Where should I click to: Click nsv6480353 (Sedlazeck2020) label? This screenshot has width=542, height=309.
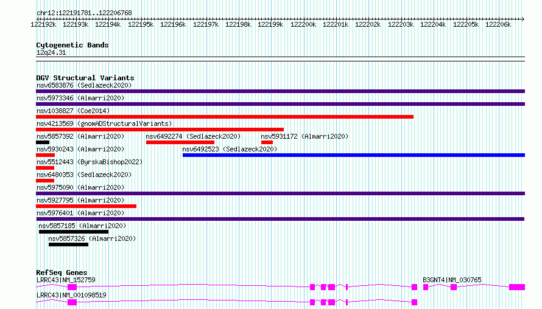(x=84, y=175)
